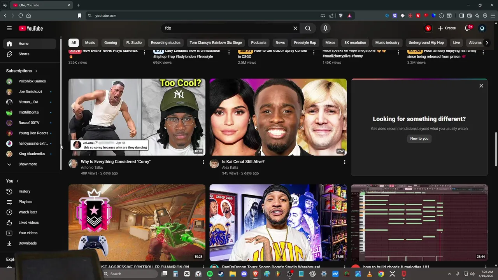The width and height of the screenshot is (498, 280).
Task: Open Poxonlox Games subscription
Action: [x=30, y=81]
